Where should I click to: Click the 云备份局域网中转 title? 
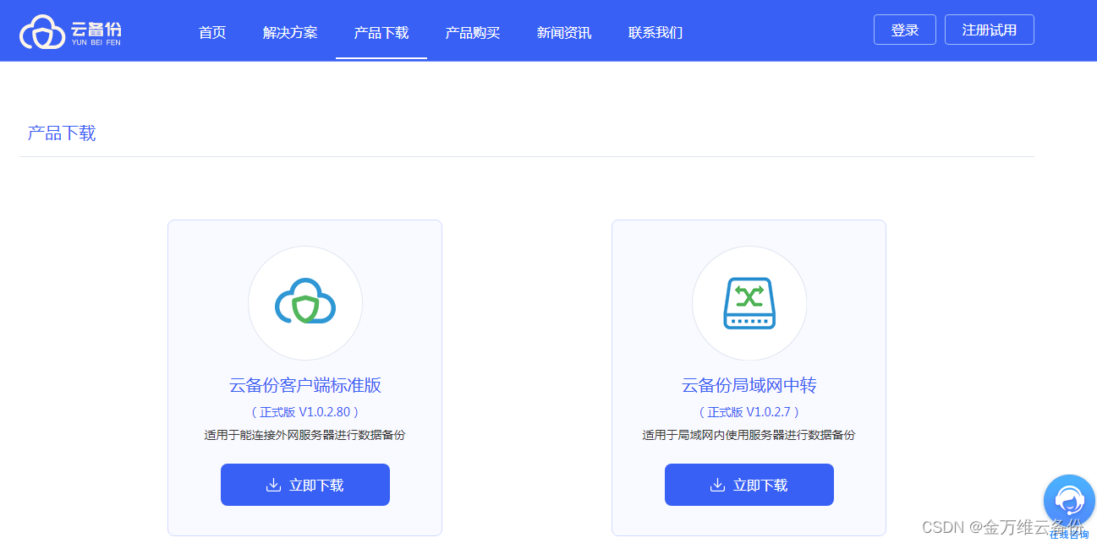pyautogui.click(x=749, y=386)
